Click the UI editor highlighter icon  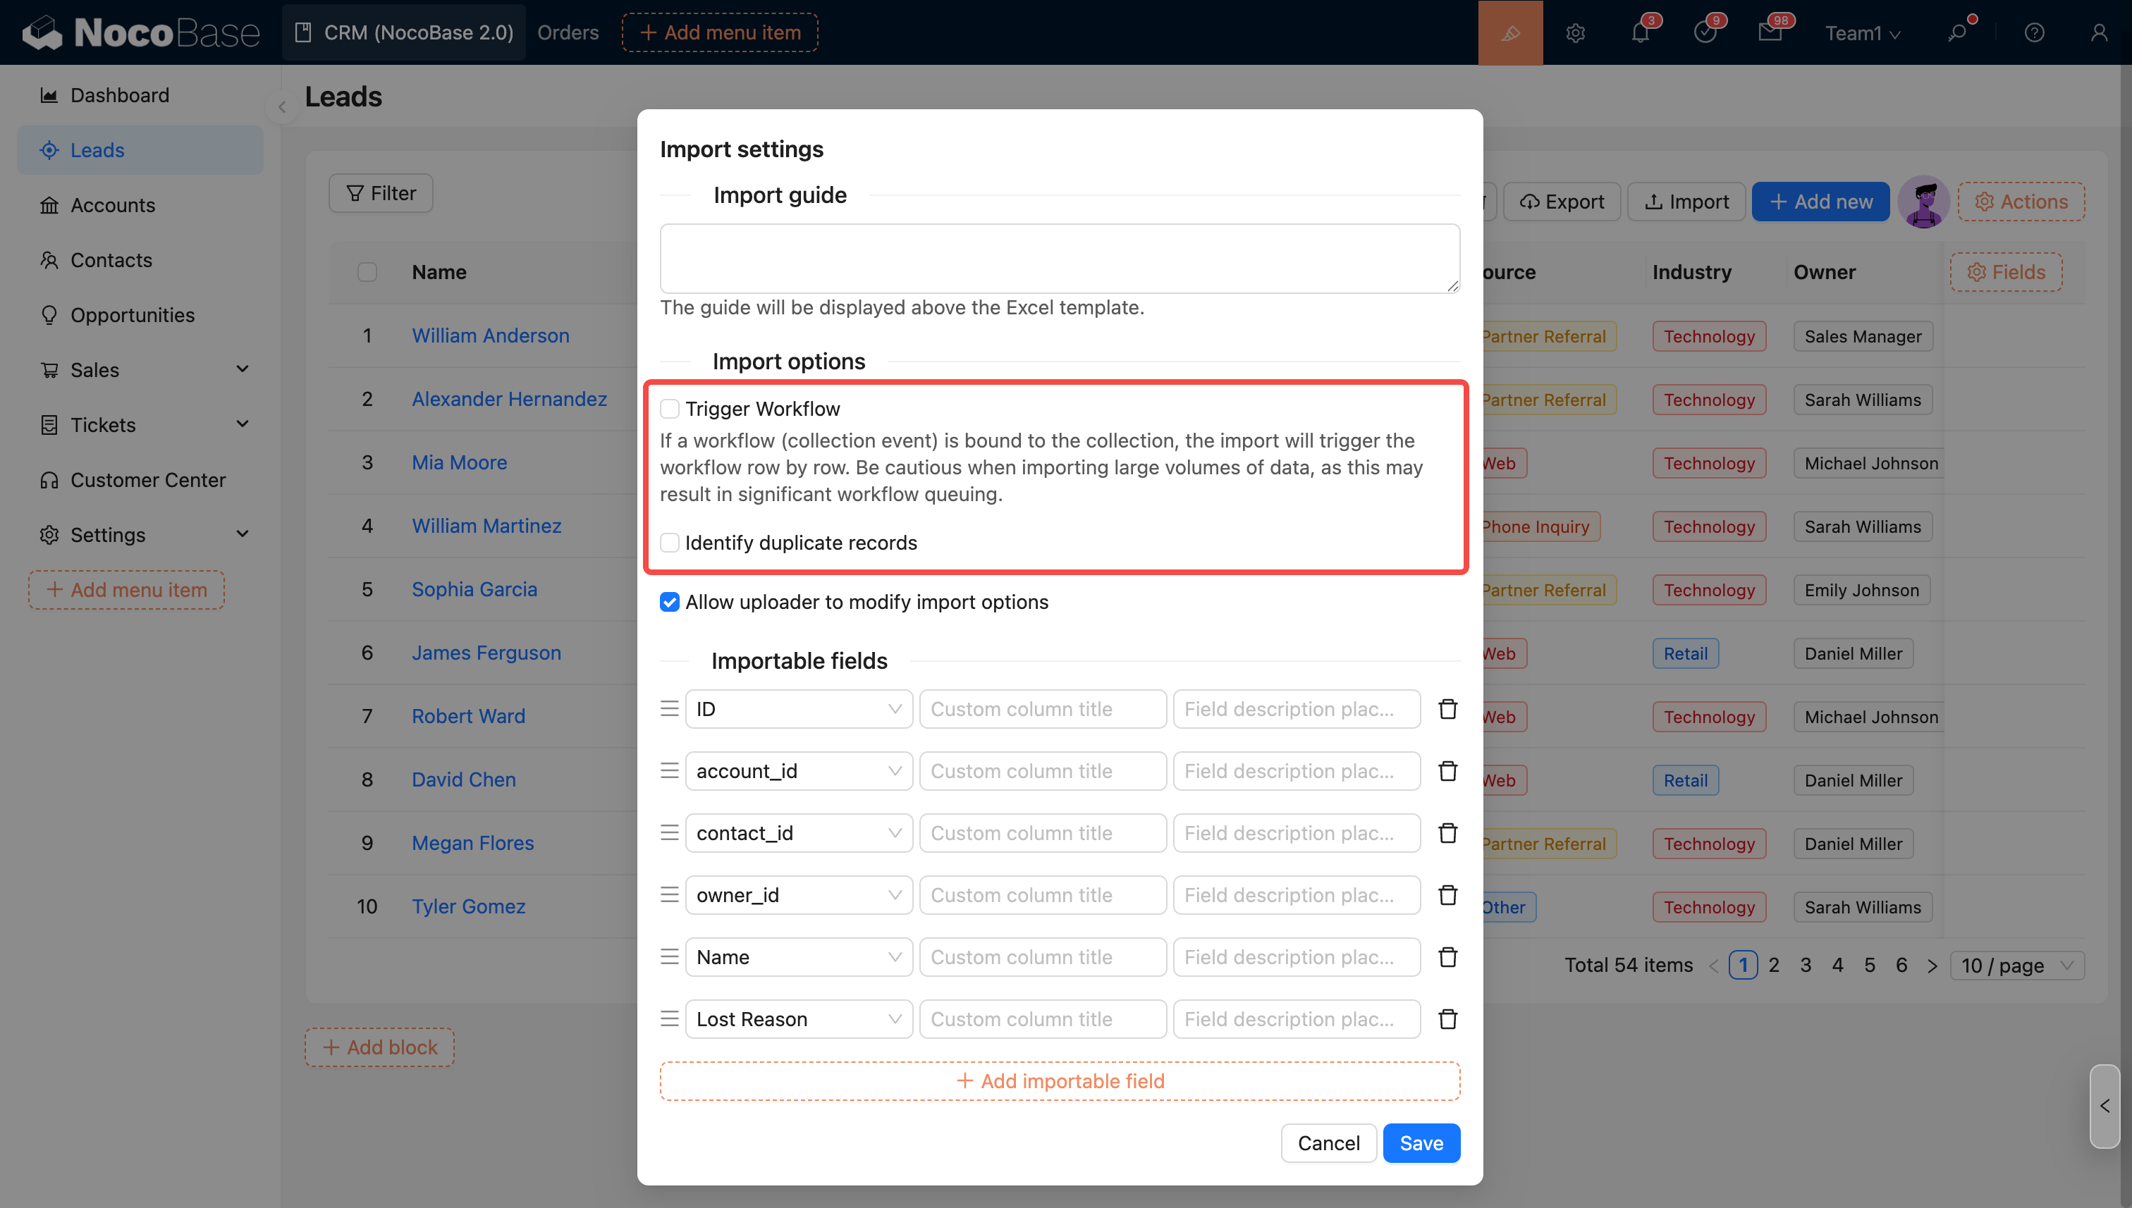[x=1510, y=32]
